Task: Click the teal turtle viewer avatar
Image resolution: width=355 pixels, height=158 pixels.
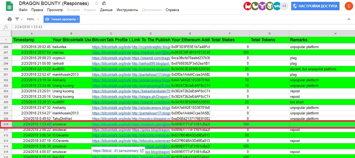Action: tap(277, 6)
